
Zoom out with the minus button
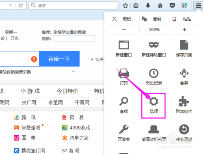pos(124,30)
